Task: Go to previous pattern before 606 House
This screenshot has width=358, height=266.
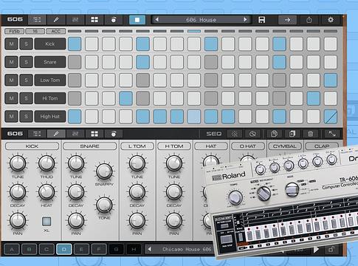Action: (156, 19)
